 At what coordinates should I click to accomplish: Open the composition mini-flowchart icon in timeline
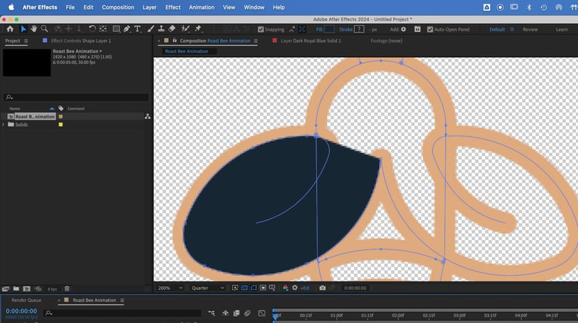coord(211,313)
